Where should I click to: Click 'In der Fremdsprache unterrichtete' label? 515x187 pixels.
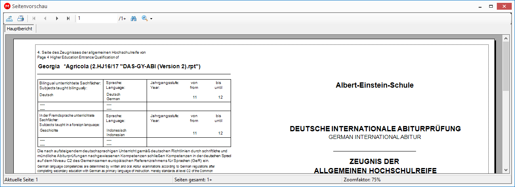point(67,116)
